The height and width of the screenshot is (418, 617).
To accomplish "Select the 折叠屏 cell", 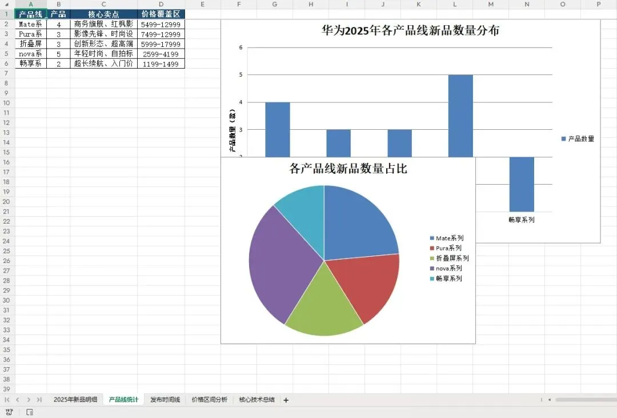I will pyautogui.click(x=31, y=43).
